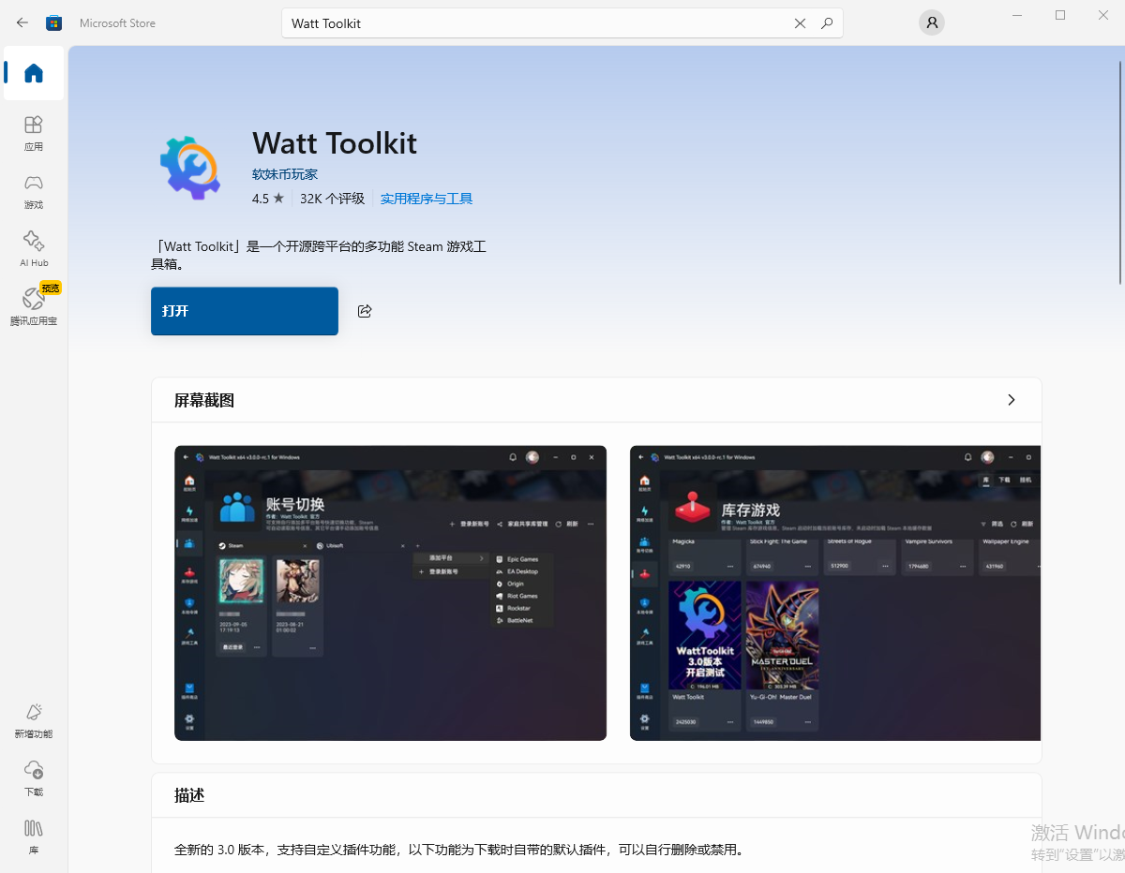Open publisher link 软妹币玩家
The height and width of the screenshot is (873, 1125).
(285, 174)
